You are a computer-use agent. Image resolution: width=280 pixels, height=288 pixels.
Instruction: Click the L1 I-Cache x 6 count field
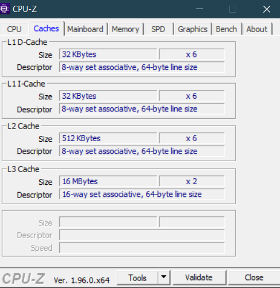(x=191, y=96)
